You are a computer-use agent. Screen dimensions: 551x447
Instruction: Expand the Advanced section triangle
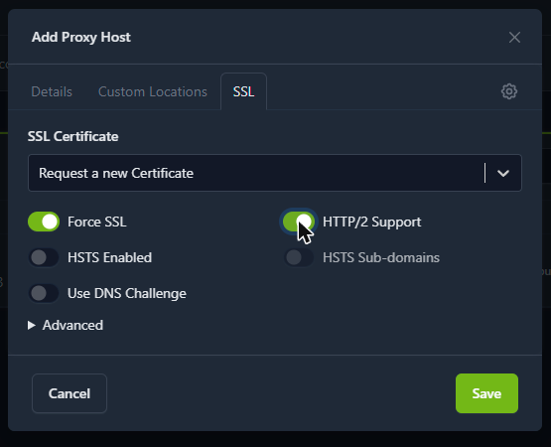(32, 325)
